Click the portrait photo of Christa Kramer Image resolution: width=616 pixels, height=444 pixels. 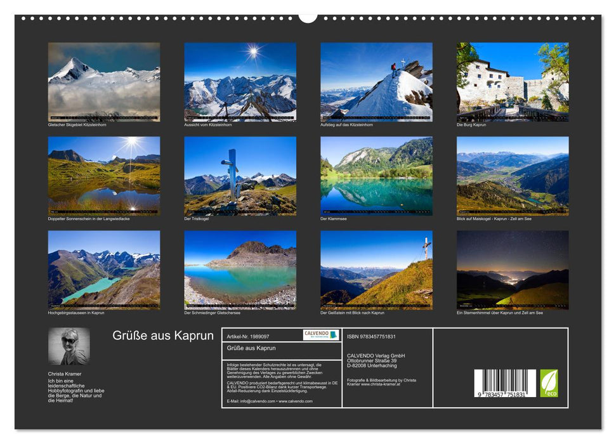(x=69, y=346)
